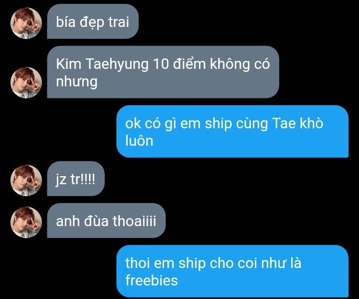Click the word "thoi" in the last sent message
Screen dimensions: 359x299
click(x=137, y=263)
